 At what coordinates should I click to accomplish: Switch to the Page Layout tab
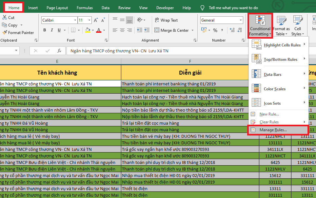tap(57, 8)
